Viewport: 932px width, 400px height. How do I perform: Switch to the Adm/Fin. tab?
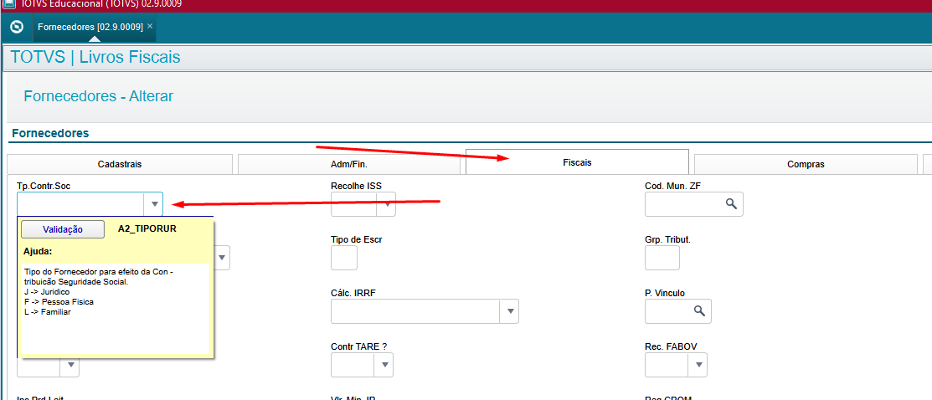point(349,165)
